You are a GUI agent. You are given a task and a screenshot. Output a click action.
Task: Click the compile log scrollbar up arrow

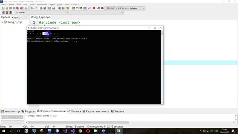235,116
